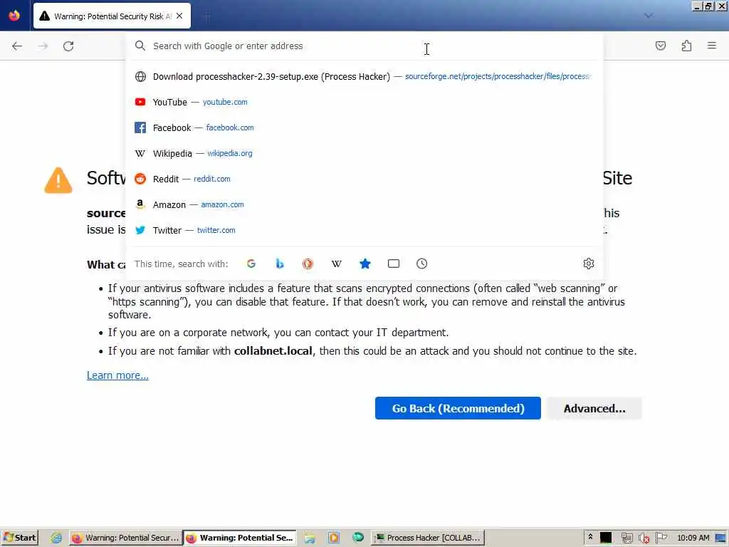Choose the Amazon suggestion

[364, 204]
